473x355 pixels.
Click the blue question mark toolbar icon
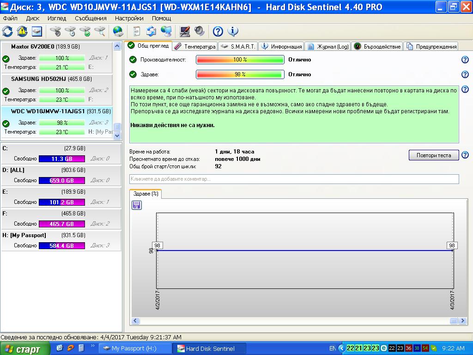pos(218,31)
